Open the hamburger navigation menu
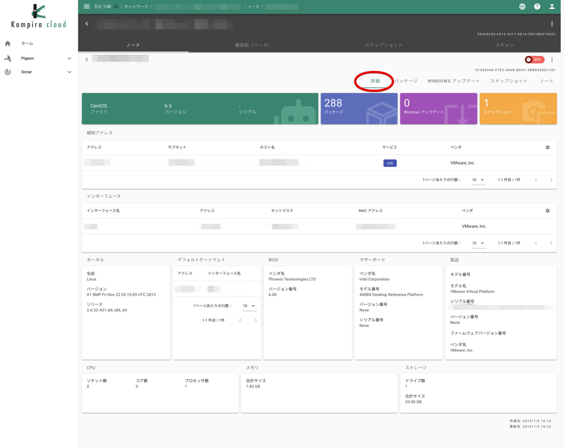 [86, 7]
